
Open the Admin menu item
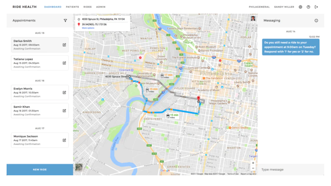(101, 7)
